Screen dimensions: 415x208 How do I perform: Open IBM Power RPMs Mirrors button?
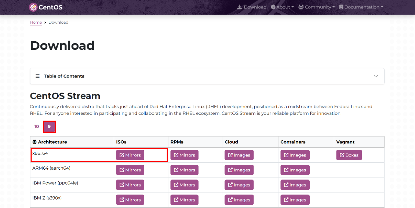[184, 185]
